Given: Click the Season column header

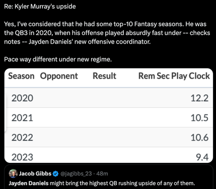Looking at the screenshot, I should (x=21, y=76).
